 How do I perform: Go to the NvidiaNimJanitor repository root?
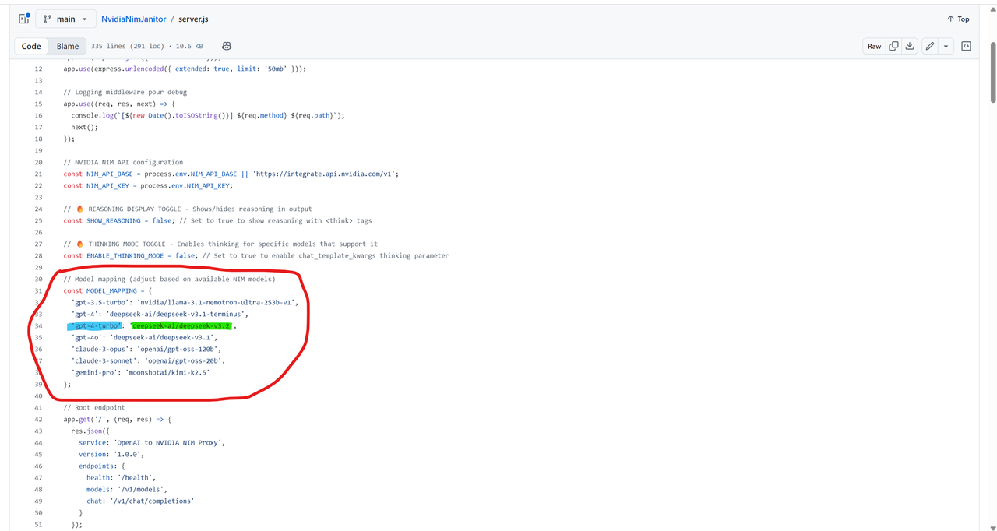(x=133, y=19)
